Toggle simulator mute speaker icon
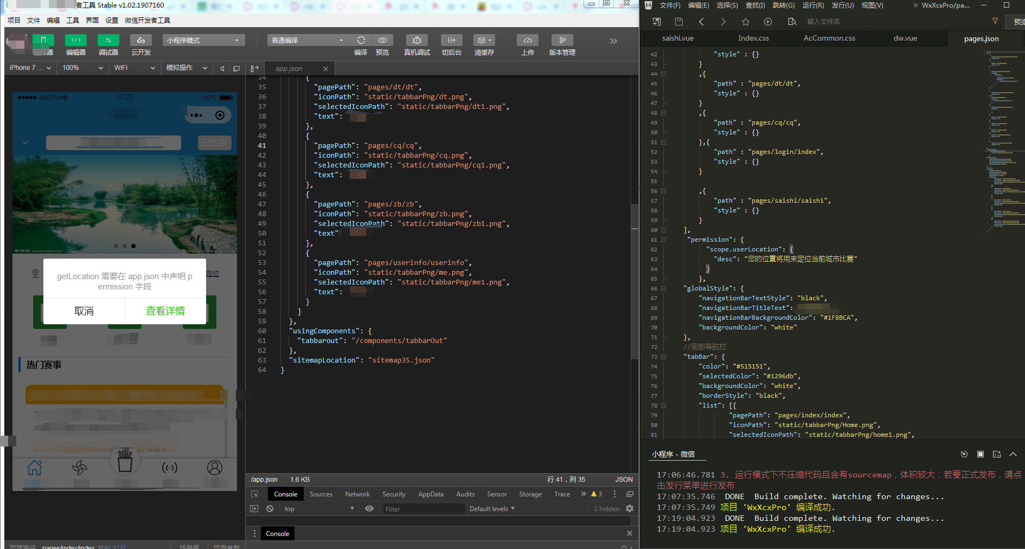Image resolution: width=1025 pixels, height=549 pixels. pos(222,68)
